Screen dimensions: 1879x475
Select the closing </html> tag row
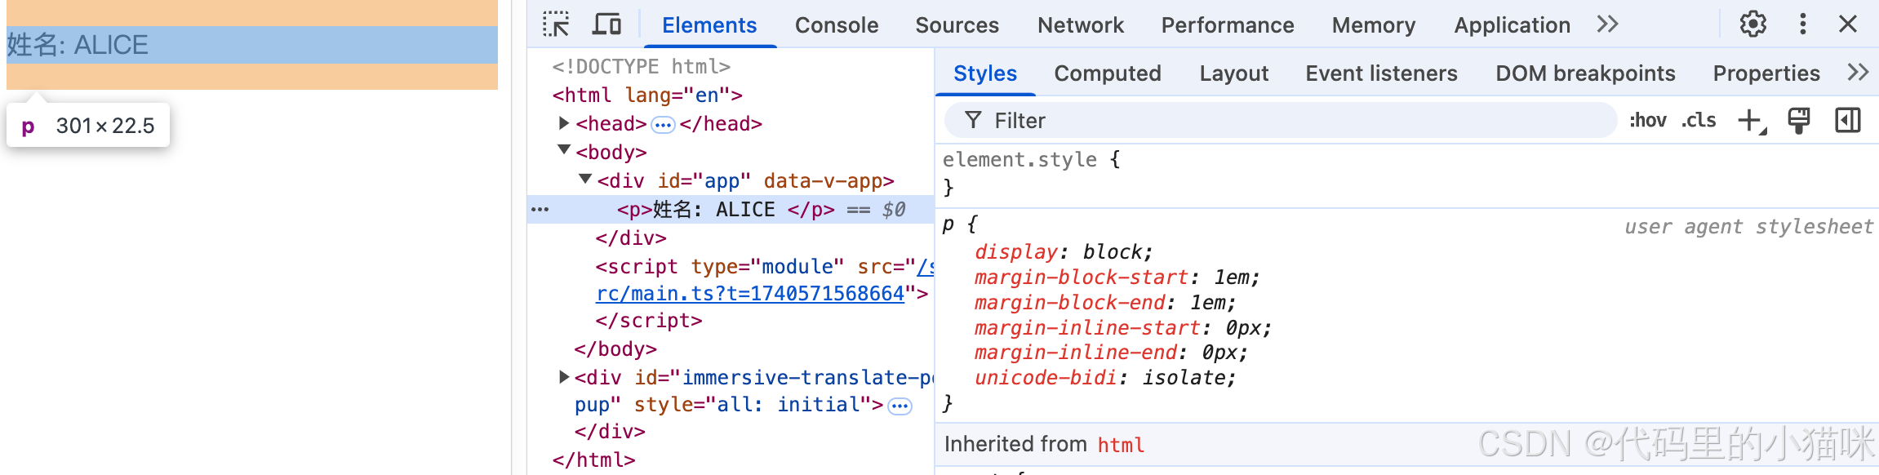tap(593, 460)
